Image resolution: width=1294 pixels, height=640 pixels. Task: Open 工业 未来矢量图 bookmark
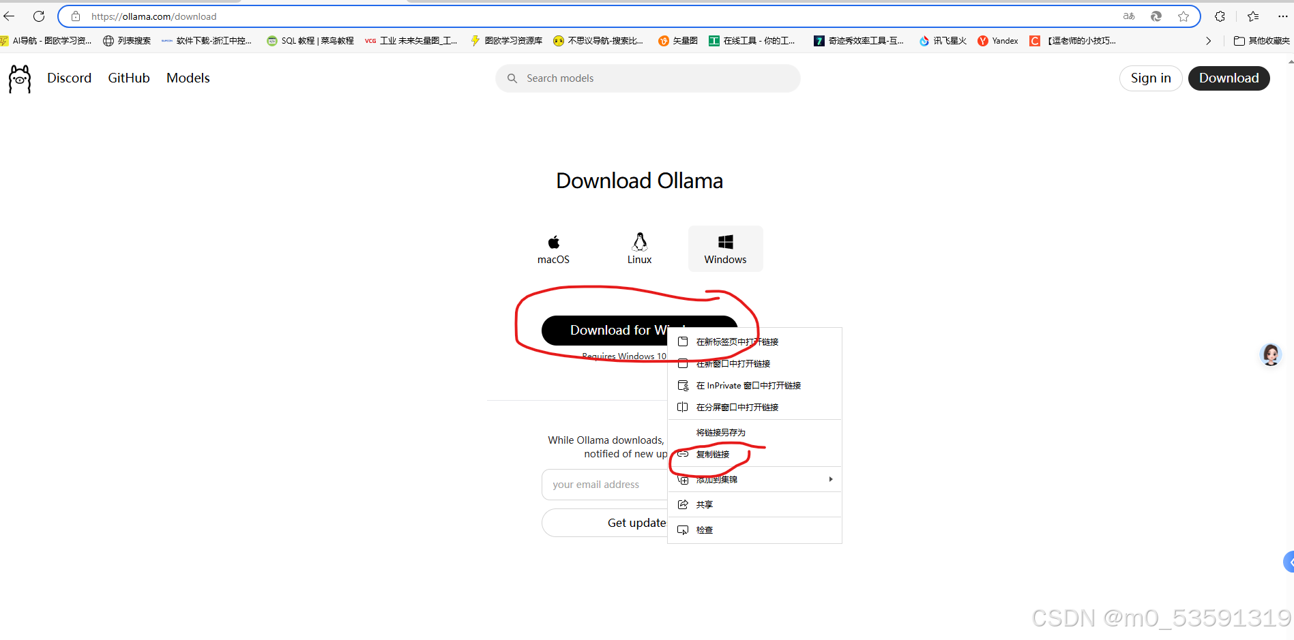[411, 41]
